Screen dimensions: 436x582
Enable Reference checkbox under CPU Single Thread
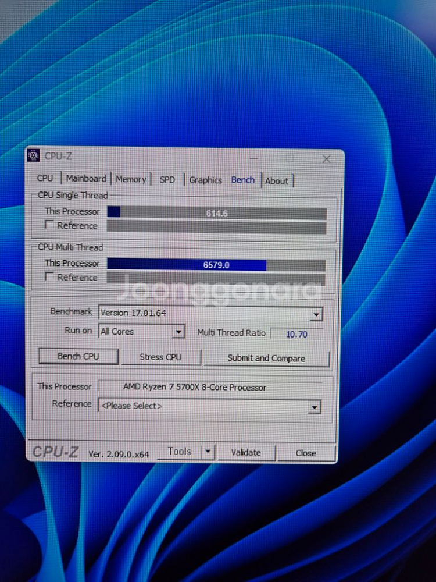click(49, 225)
